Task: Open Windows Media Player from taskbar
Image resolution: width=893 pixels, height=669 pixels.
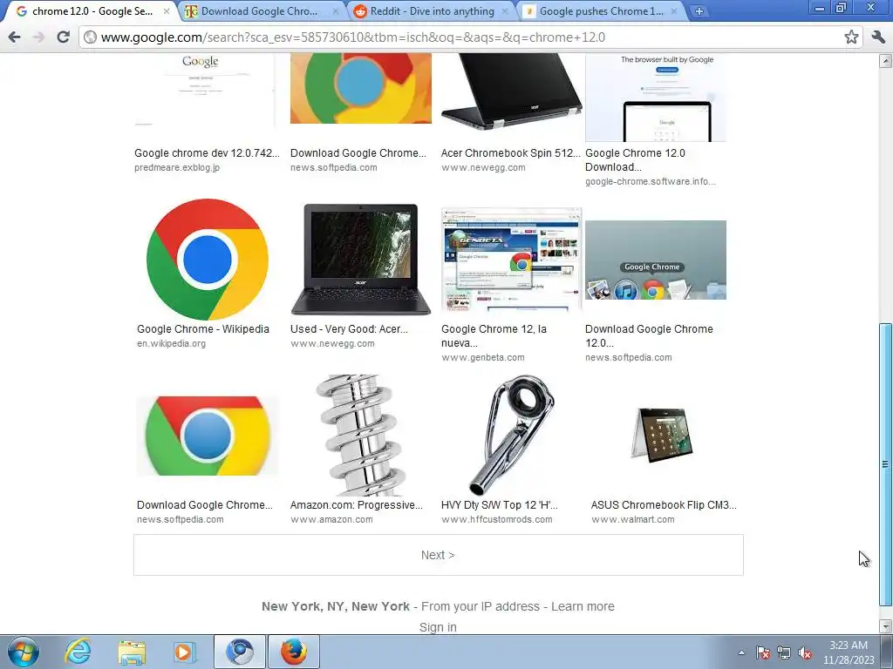Action: pos(185,652)
